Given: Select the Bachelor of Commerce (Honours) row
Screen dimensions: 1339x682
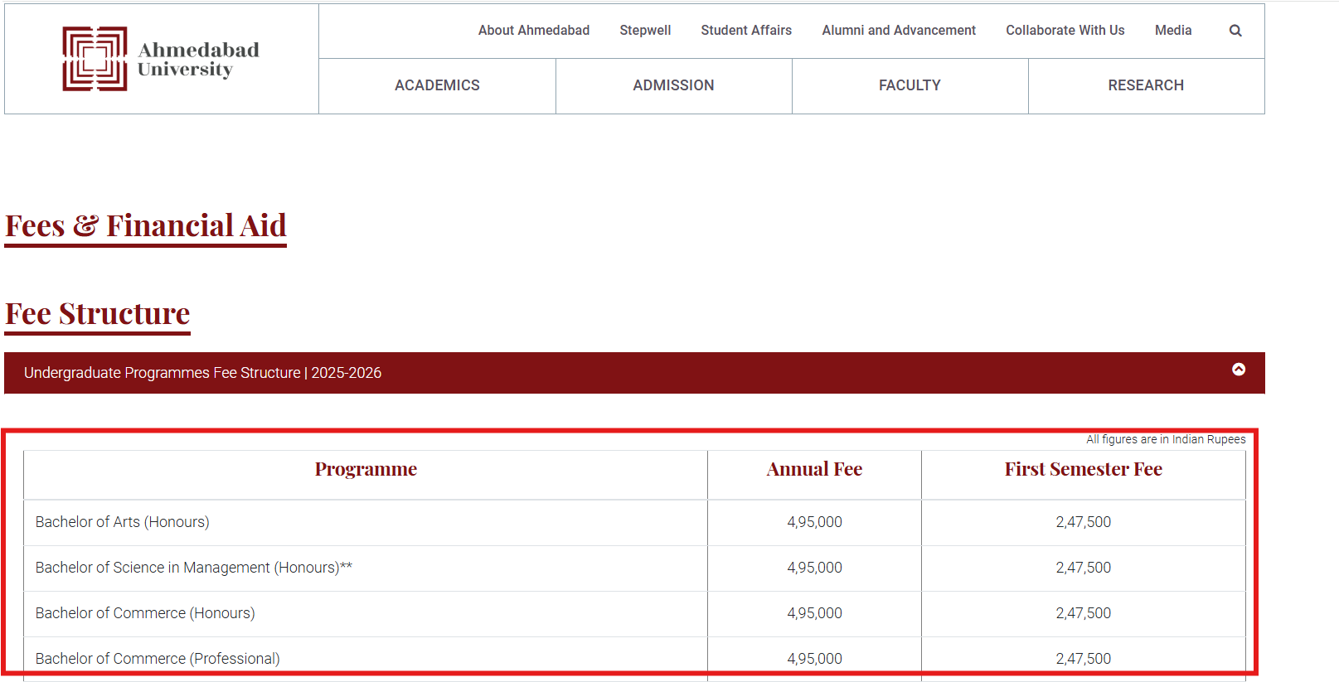Looking at the screenshot, I should 634,613.
